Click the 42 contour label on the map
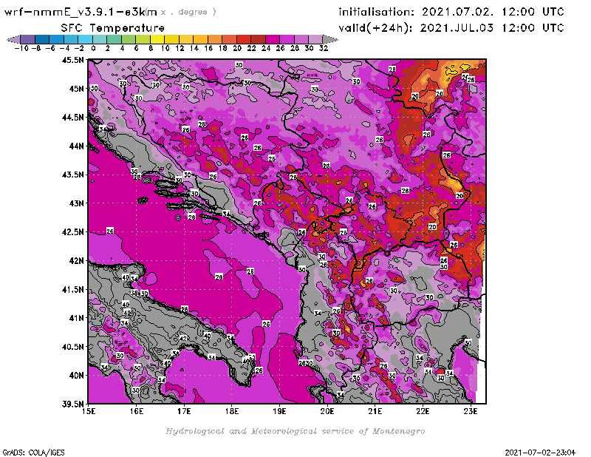 coord(183,338)
